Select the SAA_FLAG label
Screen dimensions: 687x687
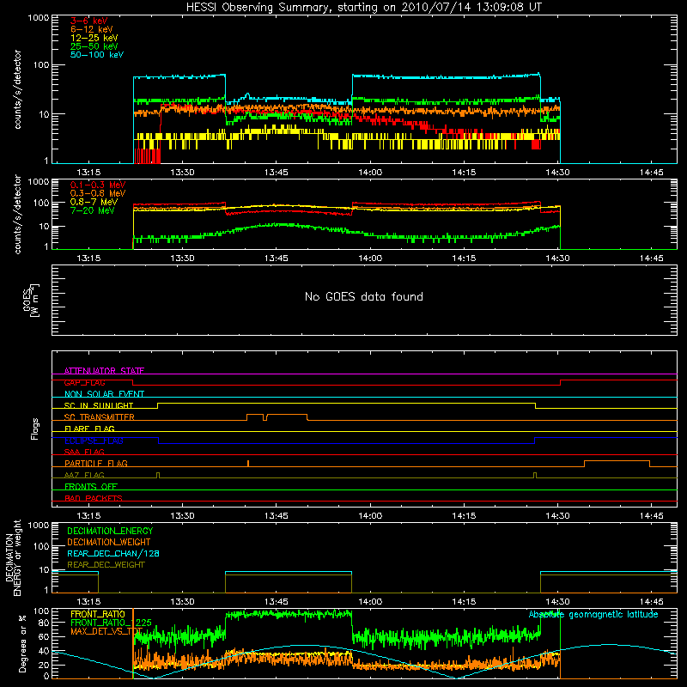point(84,452)
